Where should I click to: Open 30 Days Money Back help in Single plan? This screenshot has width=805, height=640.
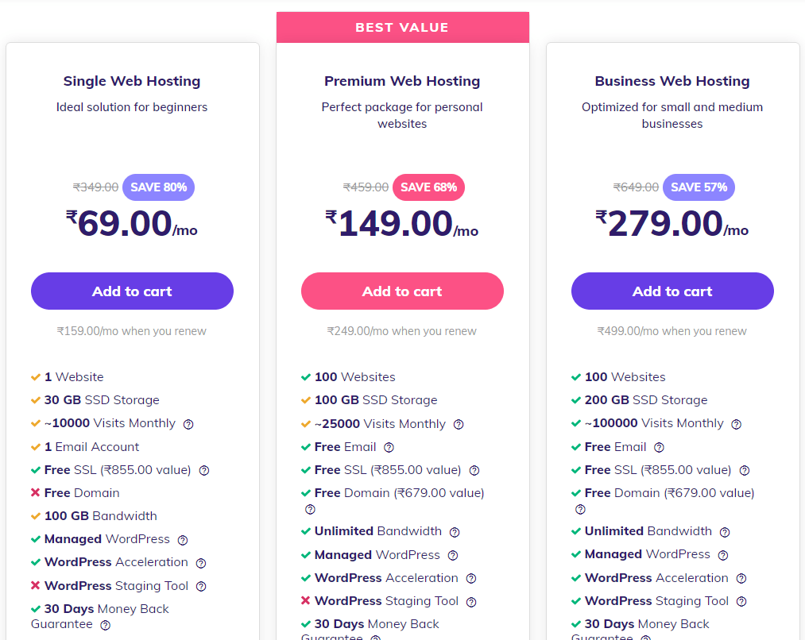pos(105,625)
